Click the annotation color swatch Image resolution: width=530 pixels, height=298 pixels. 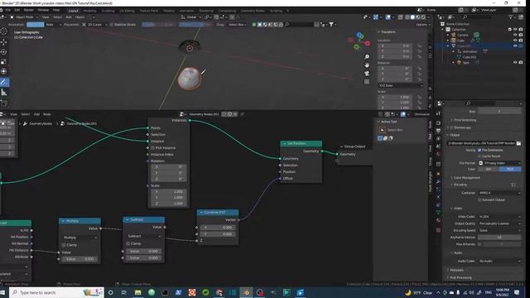point(35,24)
